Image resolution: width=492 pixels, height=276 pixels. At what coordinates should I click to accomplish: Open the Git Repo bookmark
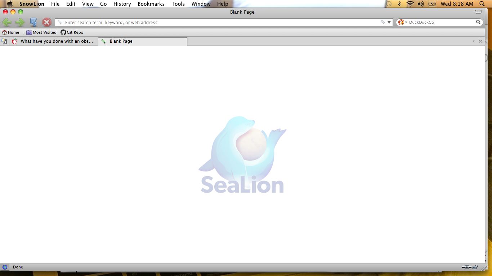pos(72,32)
